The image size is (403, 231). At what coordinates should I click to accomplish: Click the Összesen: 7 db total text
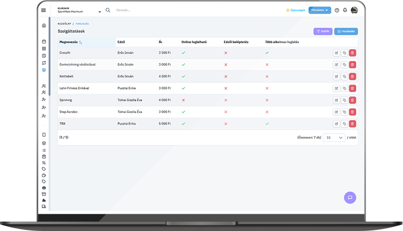309,138
